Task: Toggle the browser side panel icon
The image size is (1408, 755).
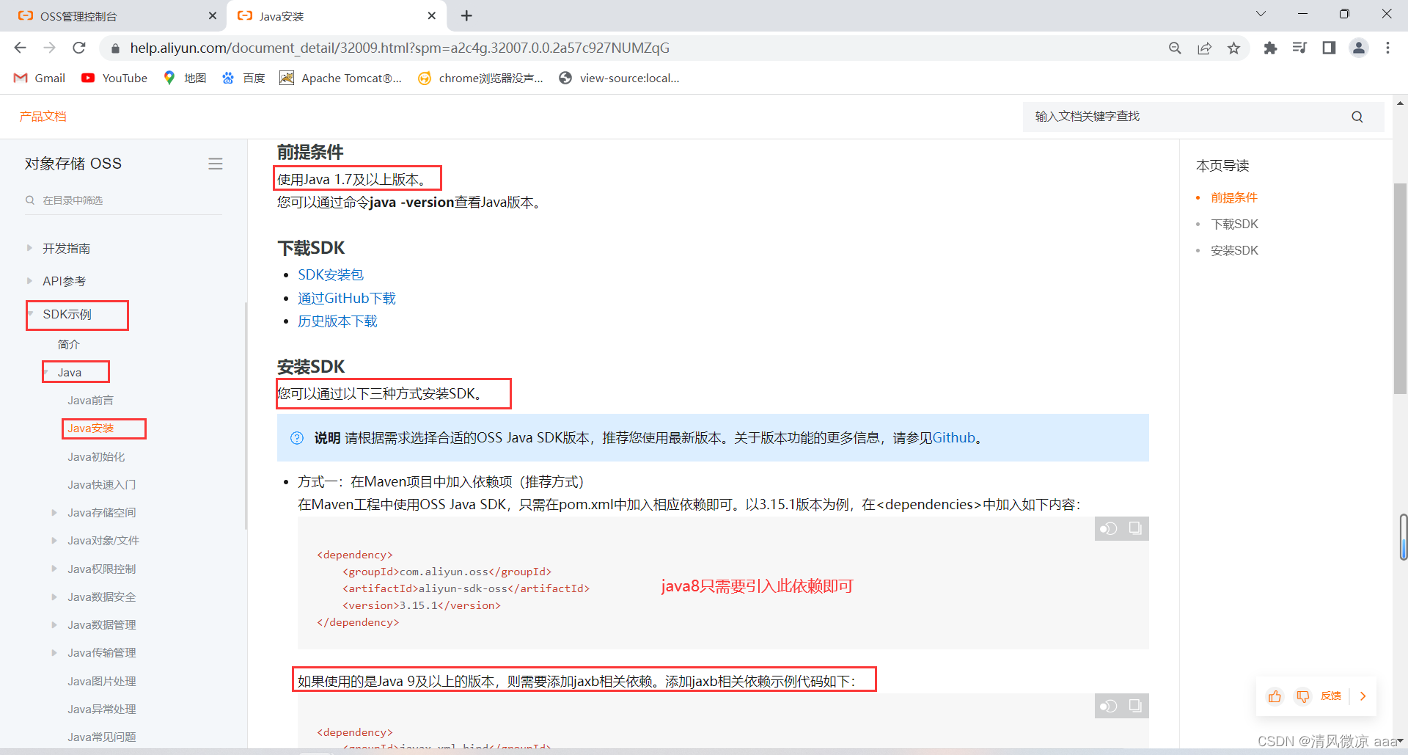Action: [1329, 48]
